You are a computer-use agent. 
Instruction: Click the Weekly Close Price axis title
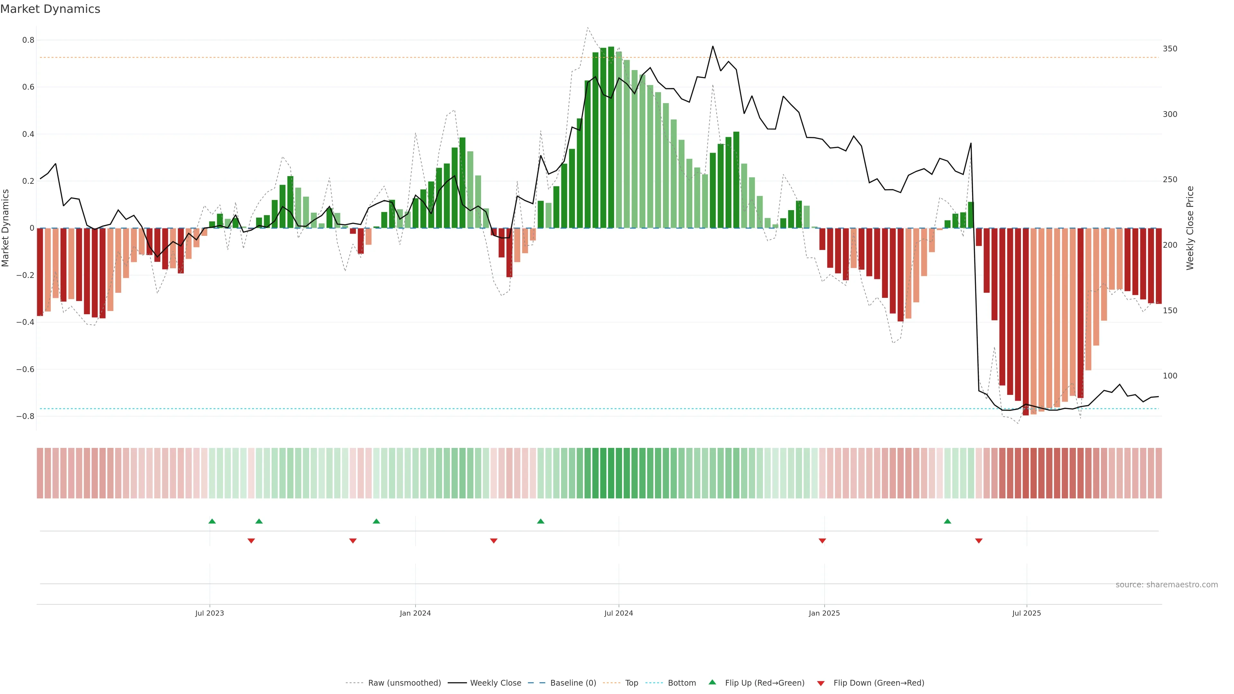tap(1190, 228)
